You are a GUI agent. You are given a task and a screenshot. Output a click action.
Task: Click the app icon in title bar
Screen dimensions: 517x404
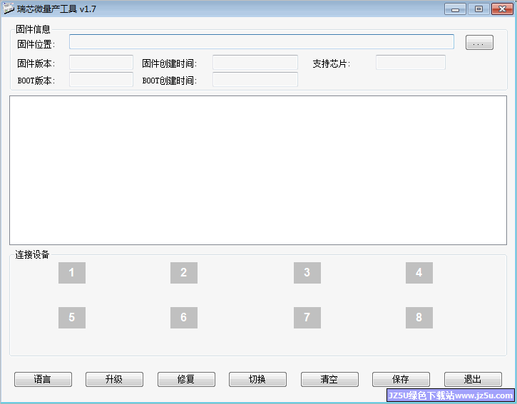click(x=9, y=9)
